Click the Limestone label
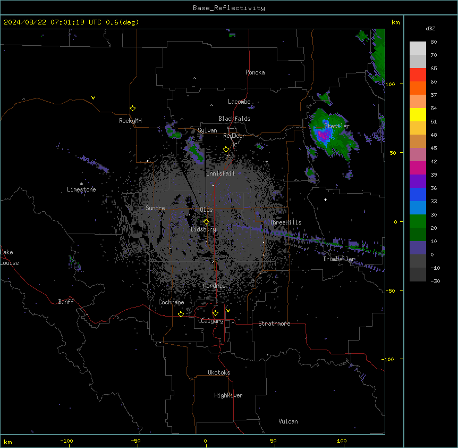This screenshot has height=448, width=458. tap(81, 189)
